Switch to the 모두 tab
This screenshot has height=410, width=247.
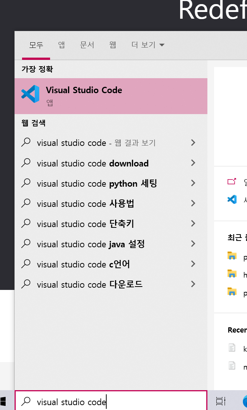click(x=36, y=45)
